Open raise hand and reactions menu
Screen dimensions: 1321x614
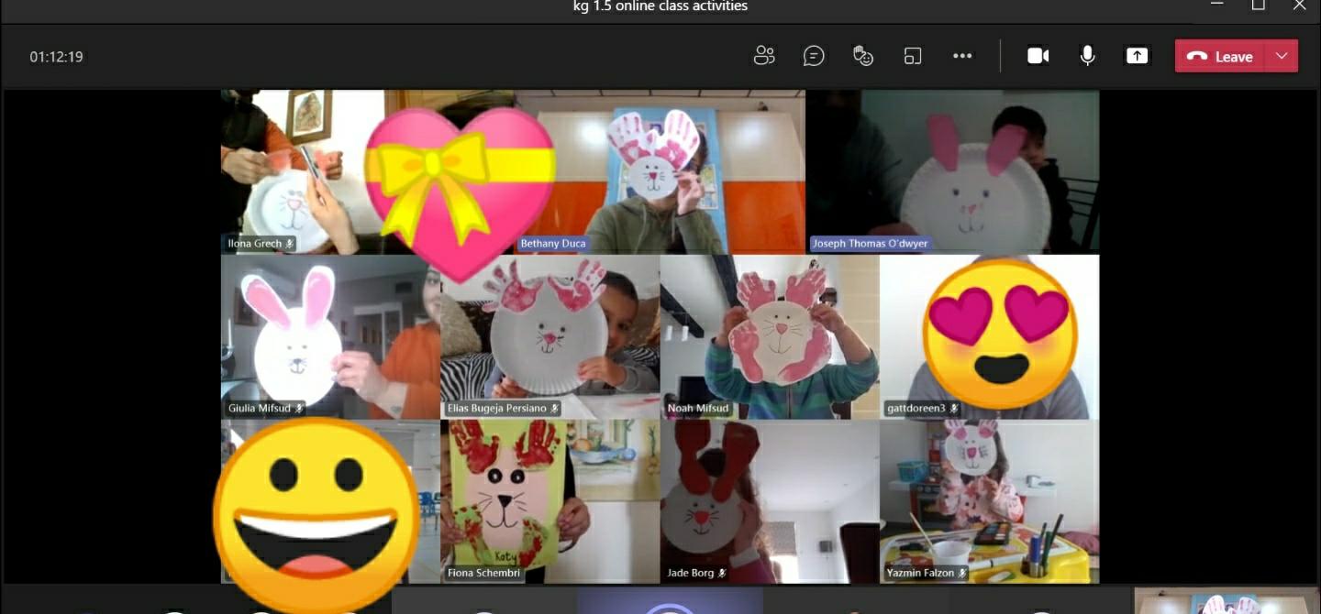click(x=863, y=56)
